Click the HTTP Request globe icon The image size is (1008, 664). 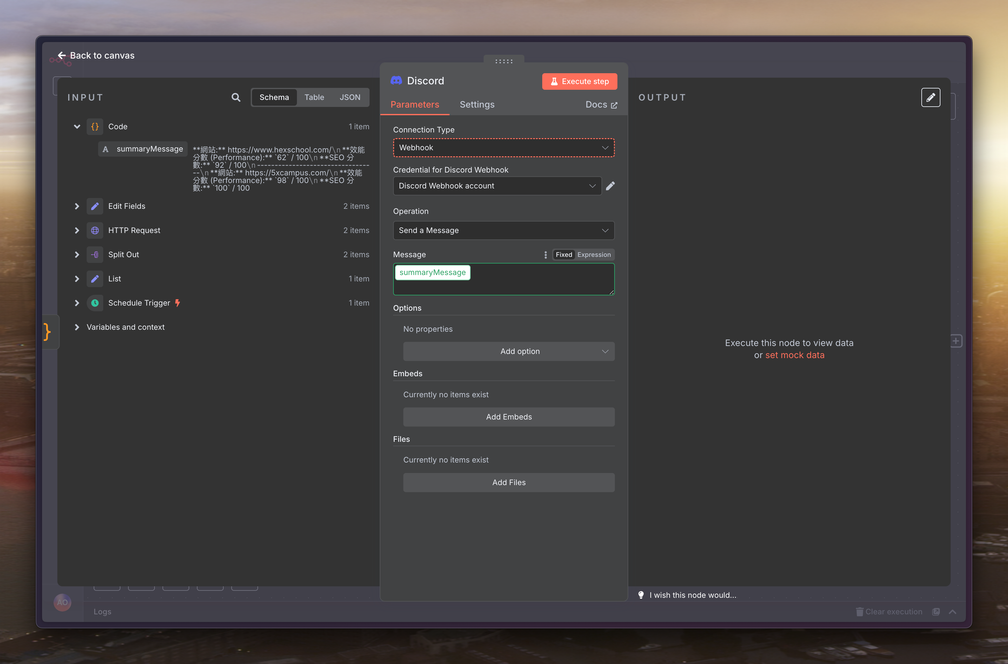pyautogui.click(x=95, y=230)
